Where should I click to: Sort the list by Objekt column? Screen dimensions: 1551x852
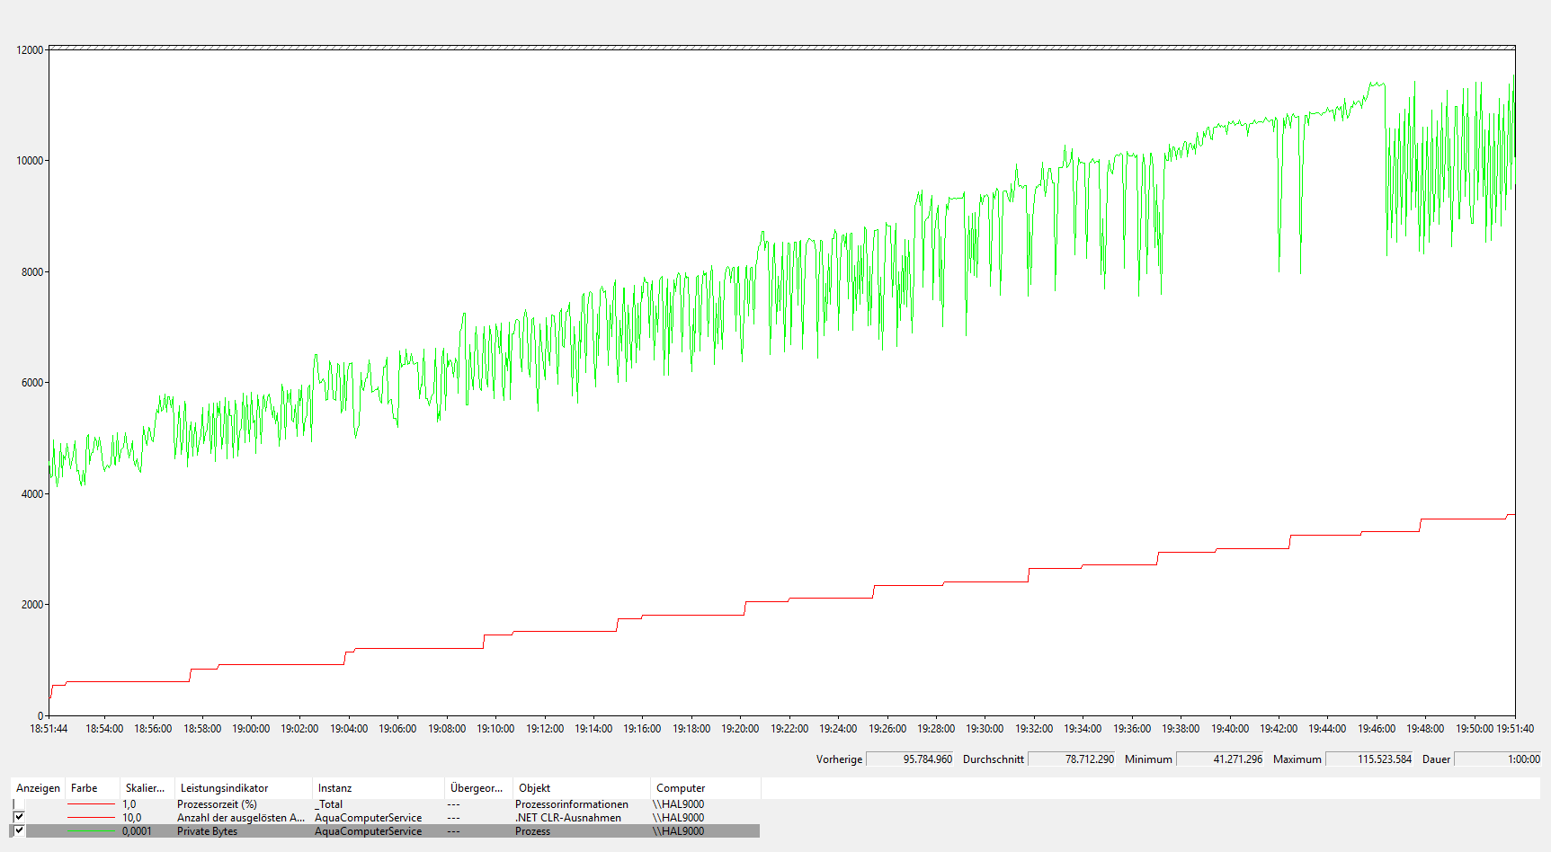(534, 788)
